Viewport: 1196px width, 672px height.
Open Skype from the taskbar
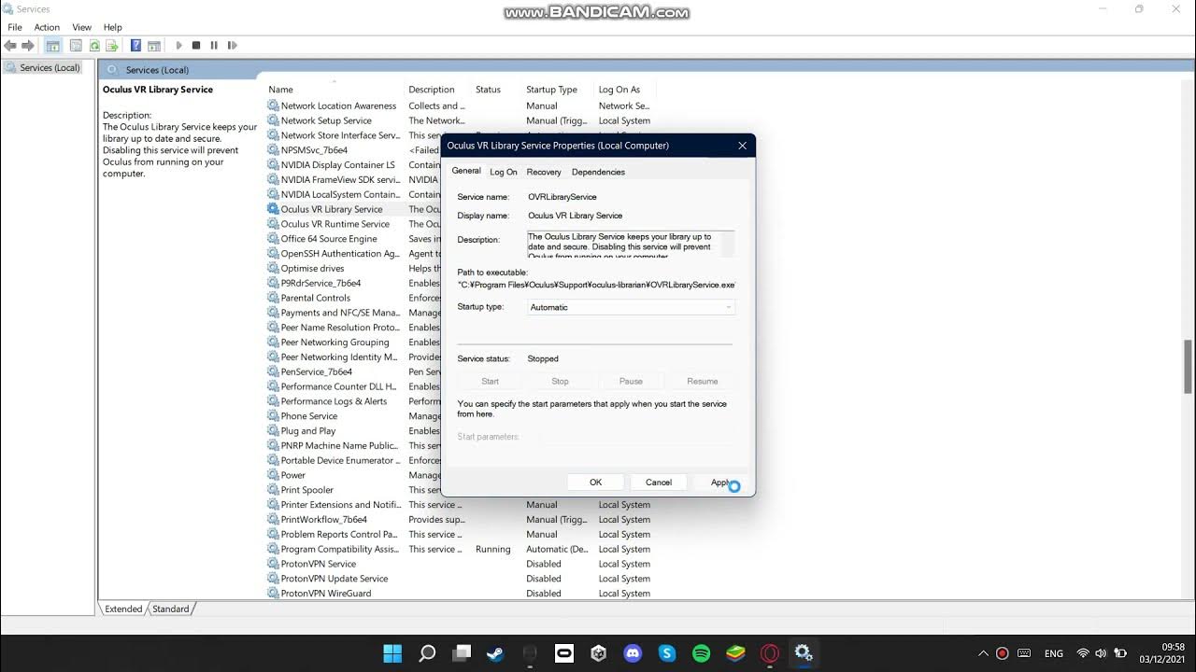pos(667,653)
